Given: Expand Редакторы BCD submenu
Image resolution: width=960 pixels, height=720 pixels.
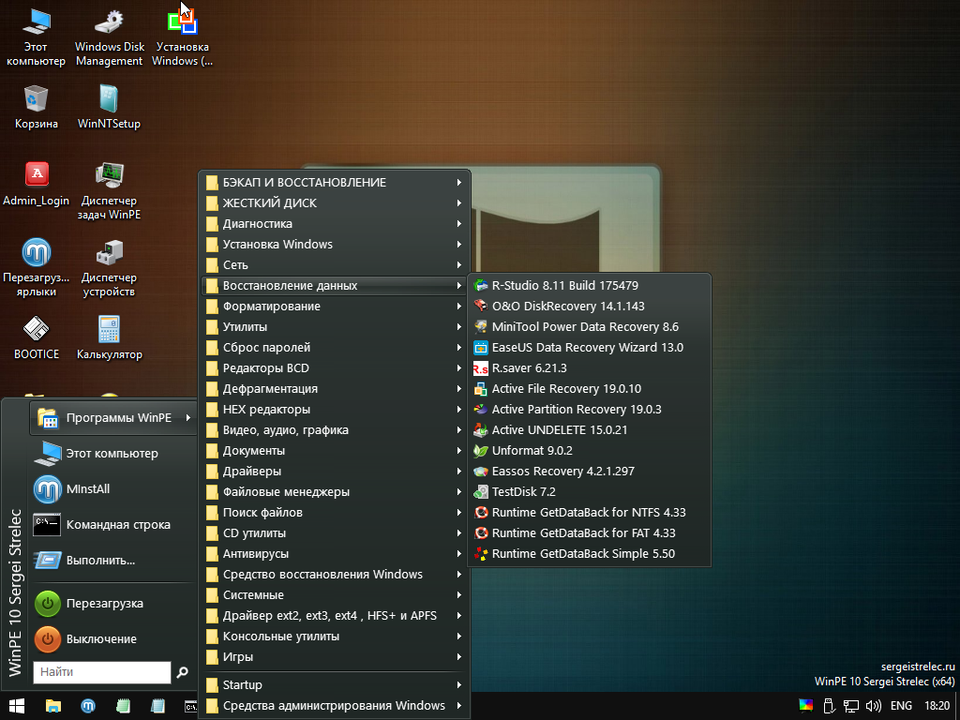Looking at the screenshot, I should 335,367.
